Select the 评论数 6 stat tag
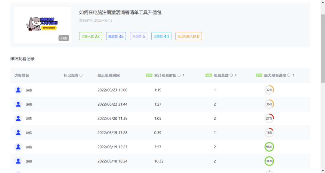Screen dimensions: 325x173 click(138, 36)
